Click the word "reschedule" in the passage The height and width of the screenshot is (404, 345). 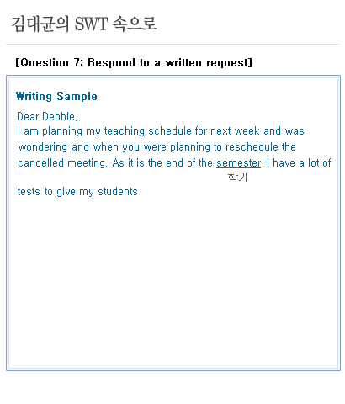pyautogui.click(x=252, y=147)
